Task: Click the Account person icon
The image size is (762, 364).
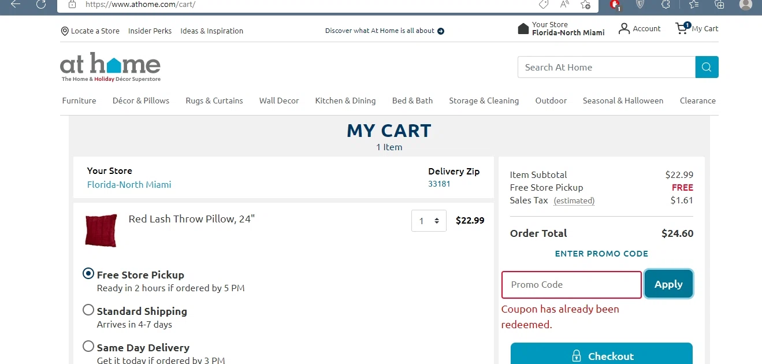Action: [x=624, y=28]
